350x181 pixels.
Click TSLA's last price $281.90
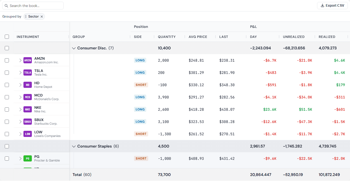coord(227,73)
